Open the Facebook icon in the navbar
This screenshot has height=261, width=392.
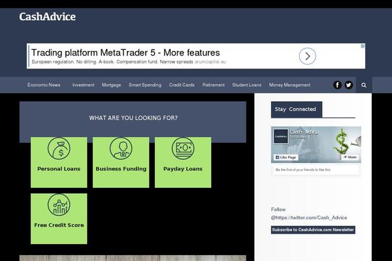point(337,85)
